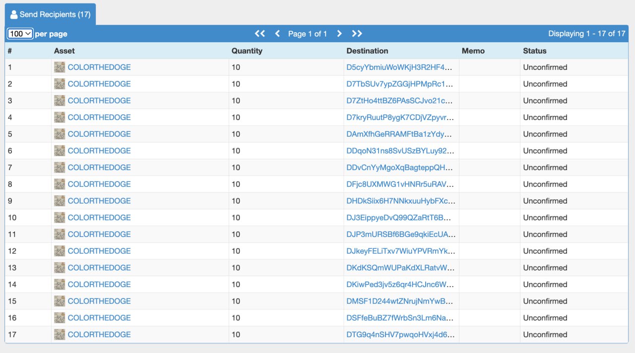
Task: Click the Quantity column header
Action: coord(247,51)
